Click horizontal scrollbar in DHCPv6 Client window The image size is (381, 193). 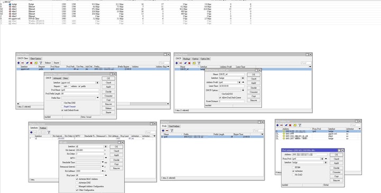point(93,104)
